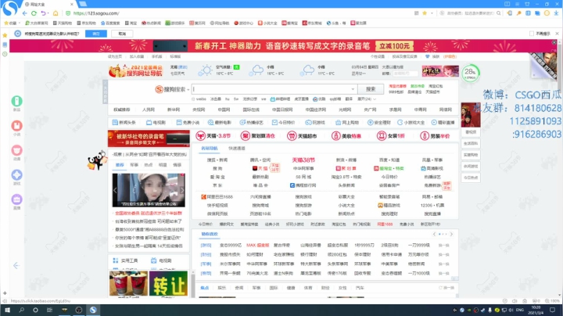Click the 女装1折 round icon
563x316 pixels.
click(x=382, y=136)
